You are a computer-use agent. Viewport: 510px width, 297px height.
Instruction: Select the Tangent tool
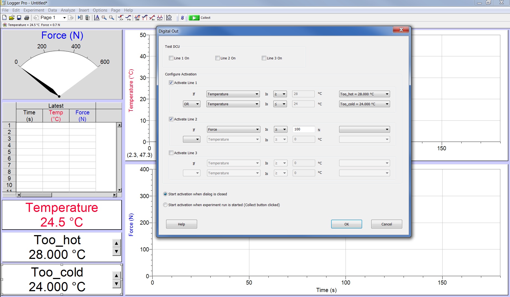click(129, 17)
